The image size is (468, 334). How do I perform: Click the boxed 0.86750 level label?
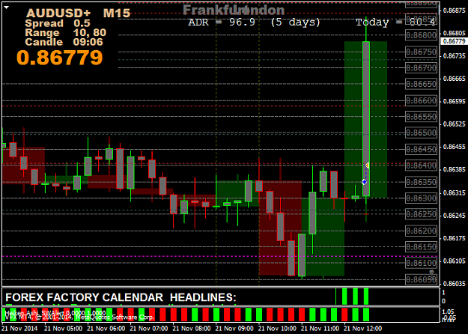(421, 52)
